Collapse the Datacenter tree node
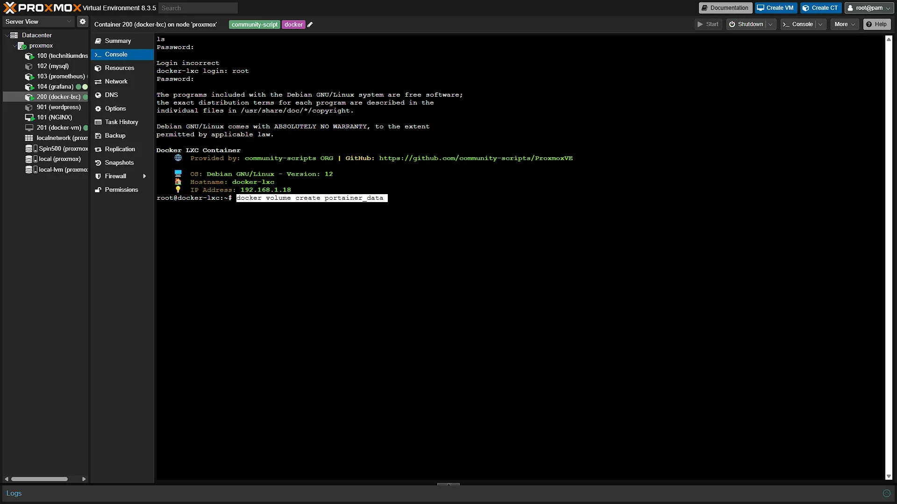897x504 pixels. 7,35
